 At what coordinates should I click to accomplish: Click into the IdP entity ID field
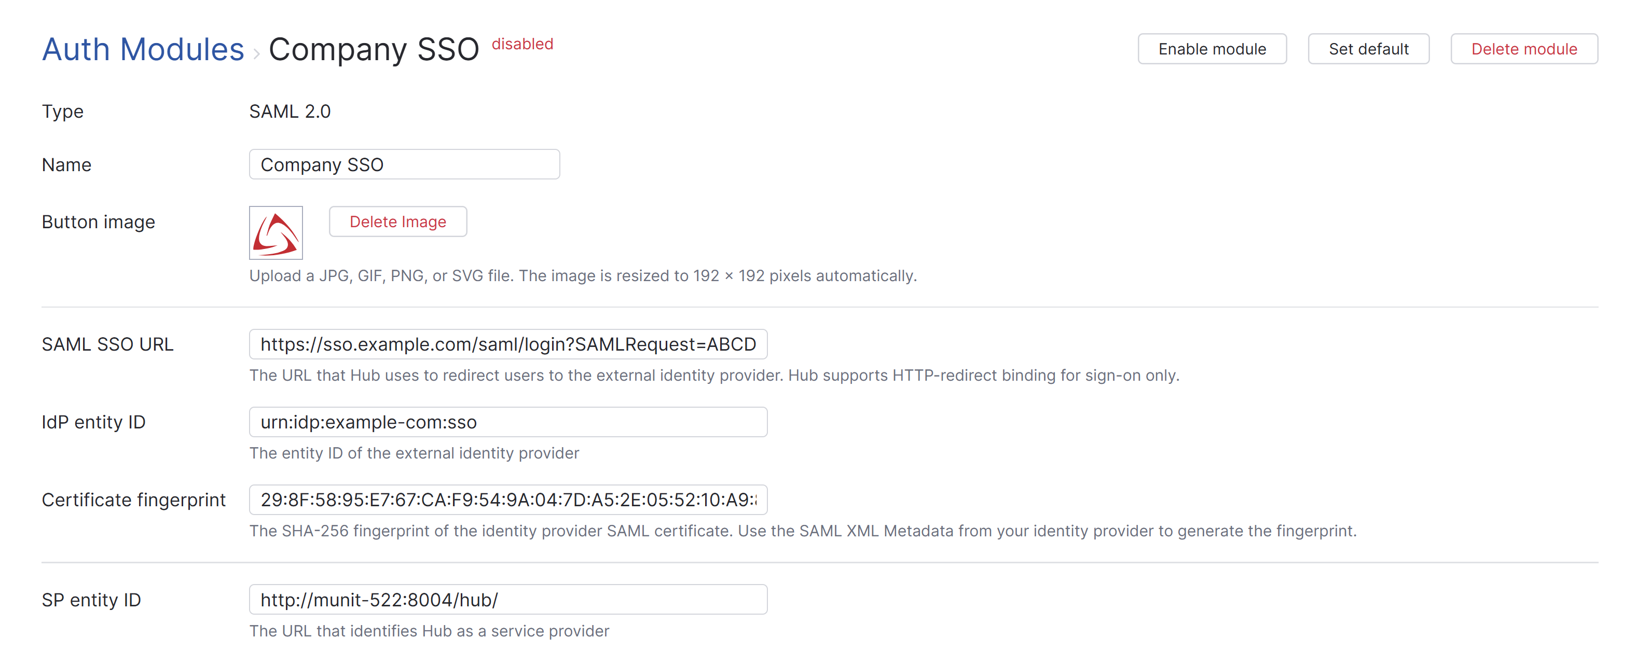(508, 421)
